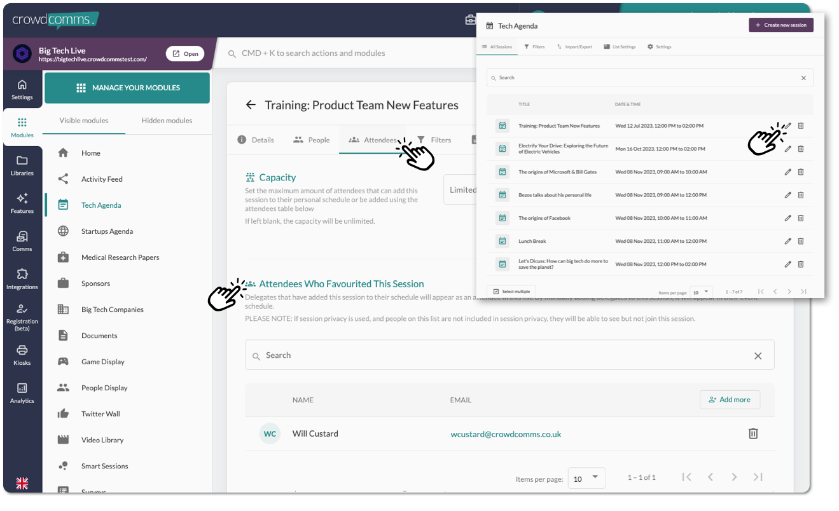Screen dimensions: 839x511
Task: Edit the Lunch Break session pencil icon
Action: point(787,241)
